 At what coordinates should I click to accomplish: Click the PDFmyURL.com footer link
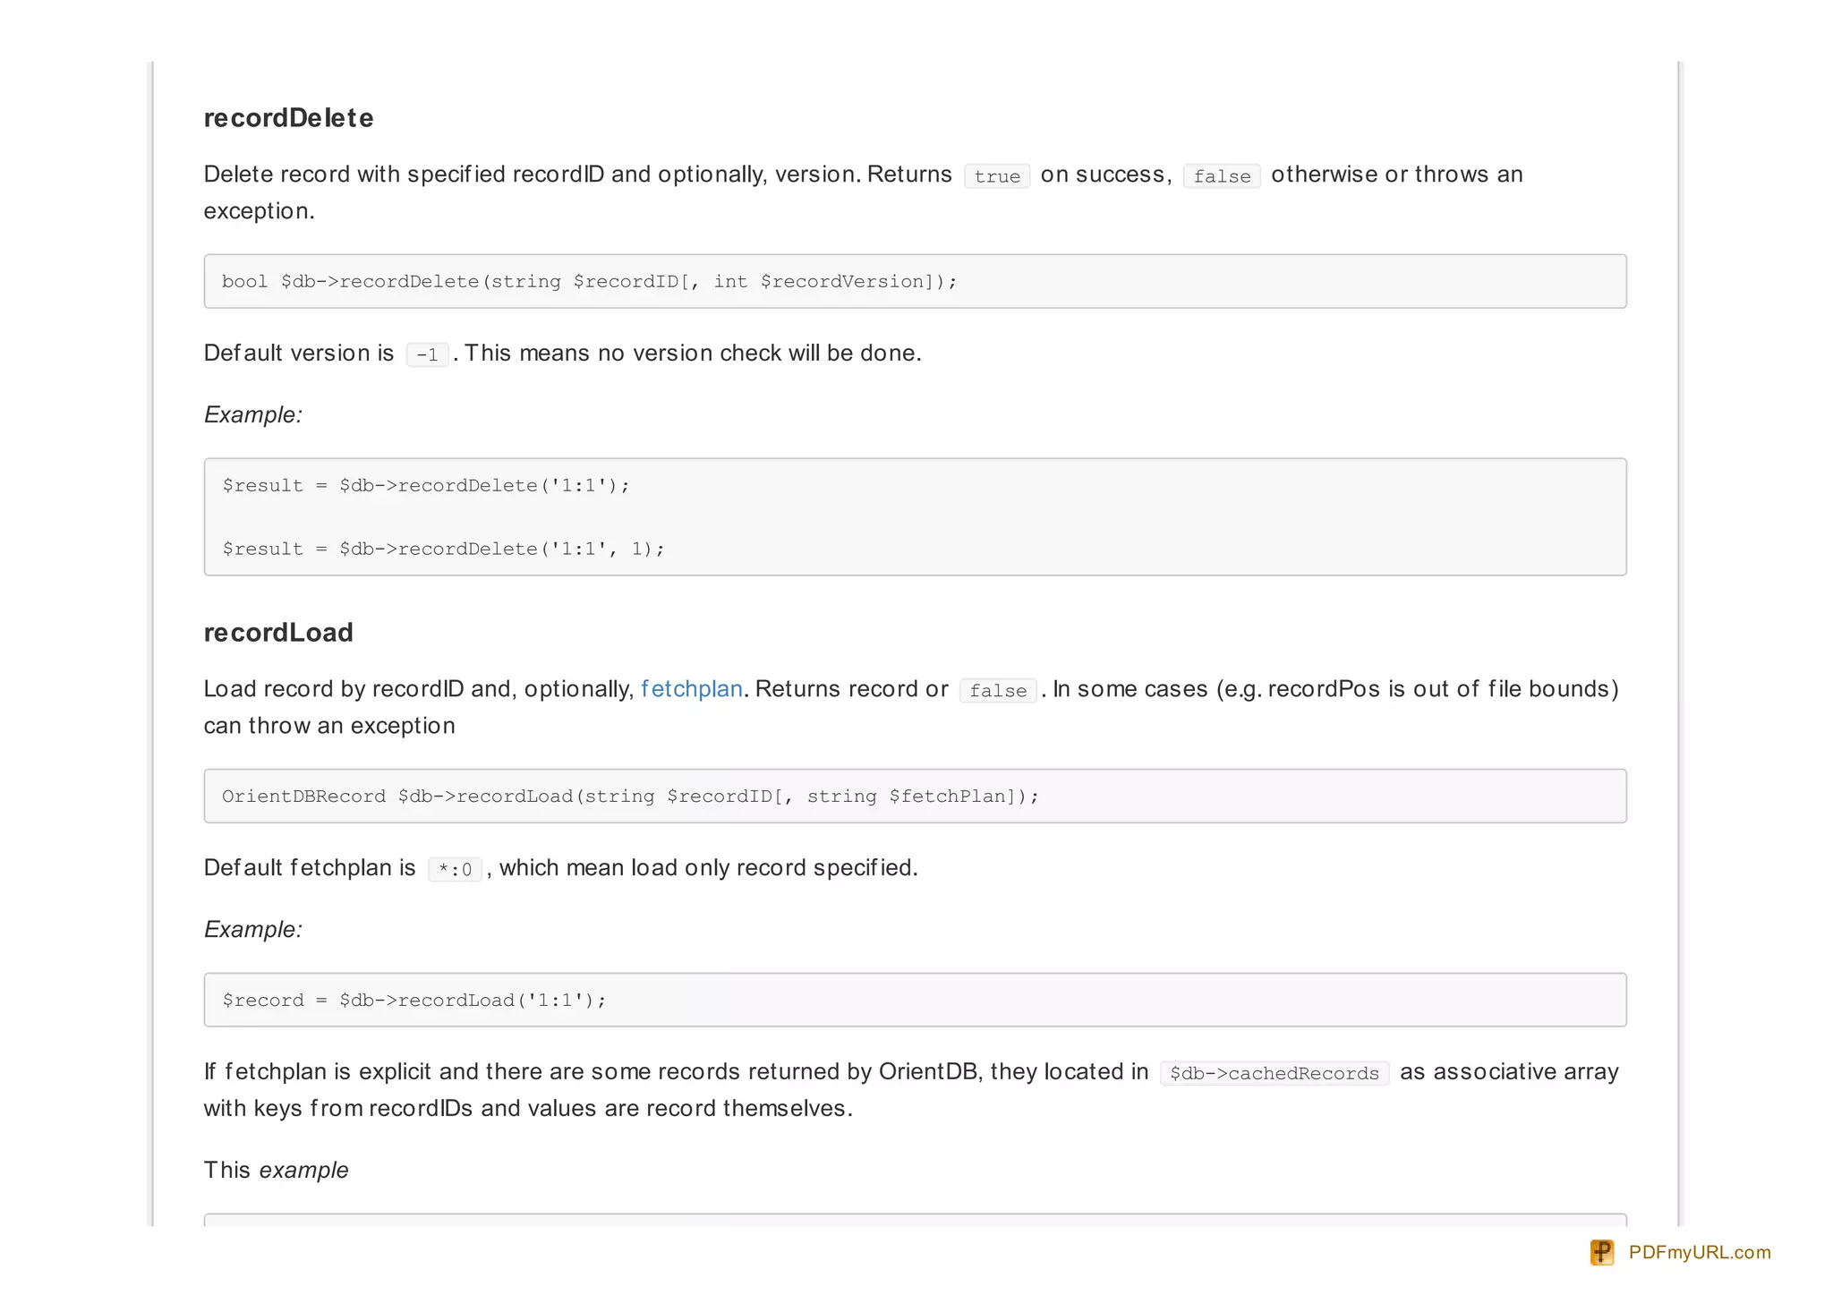point(1699,1252)
